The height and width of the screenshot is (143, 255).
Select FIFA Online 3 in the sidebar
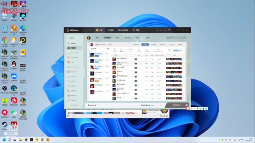tap(74, 67)
